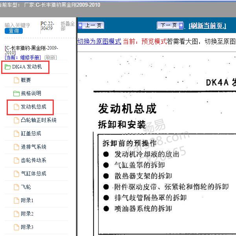Click the [C-长丰猎豹-黑金刚-2009-2010] title text
Screen dimensions: 236x236
pos(31,50)
